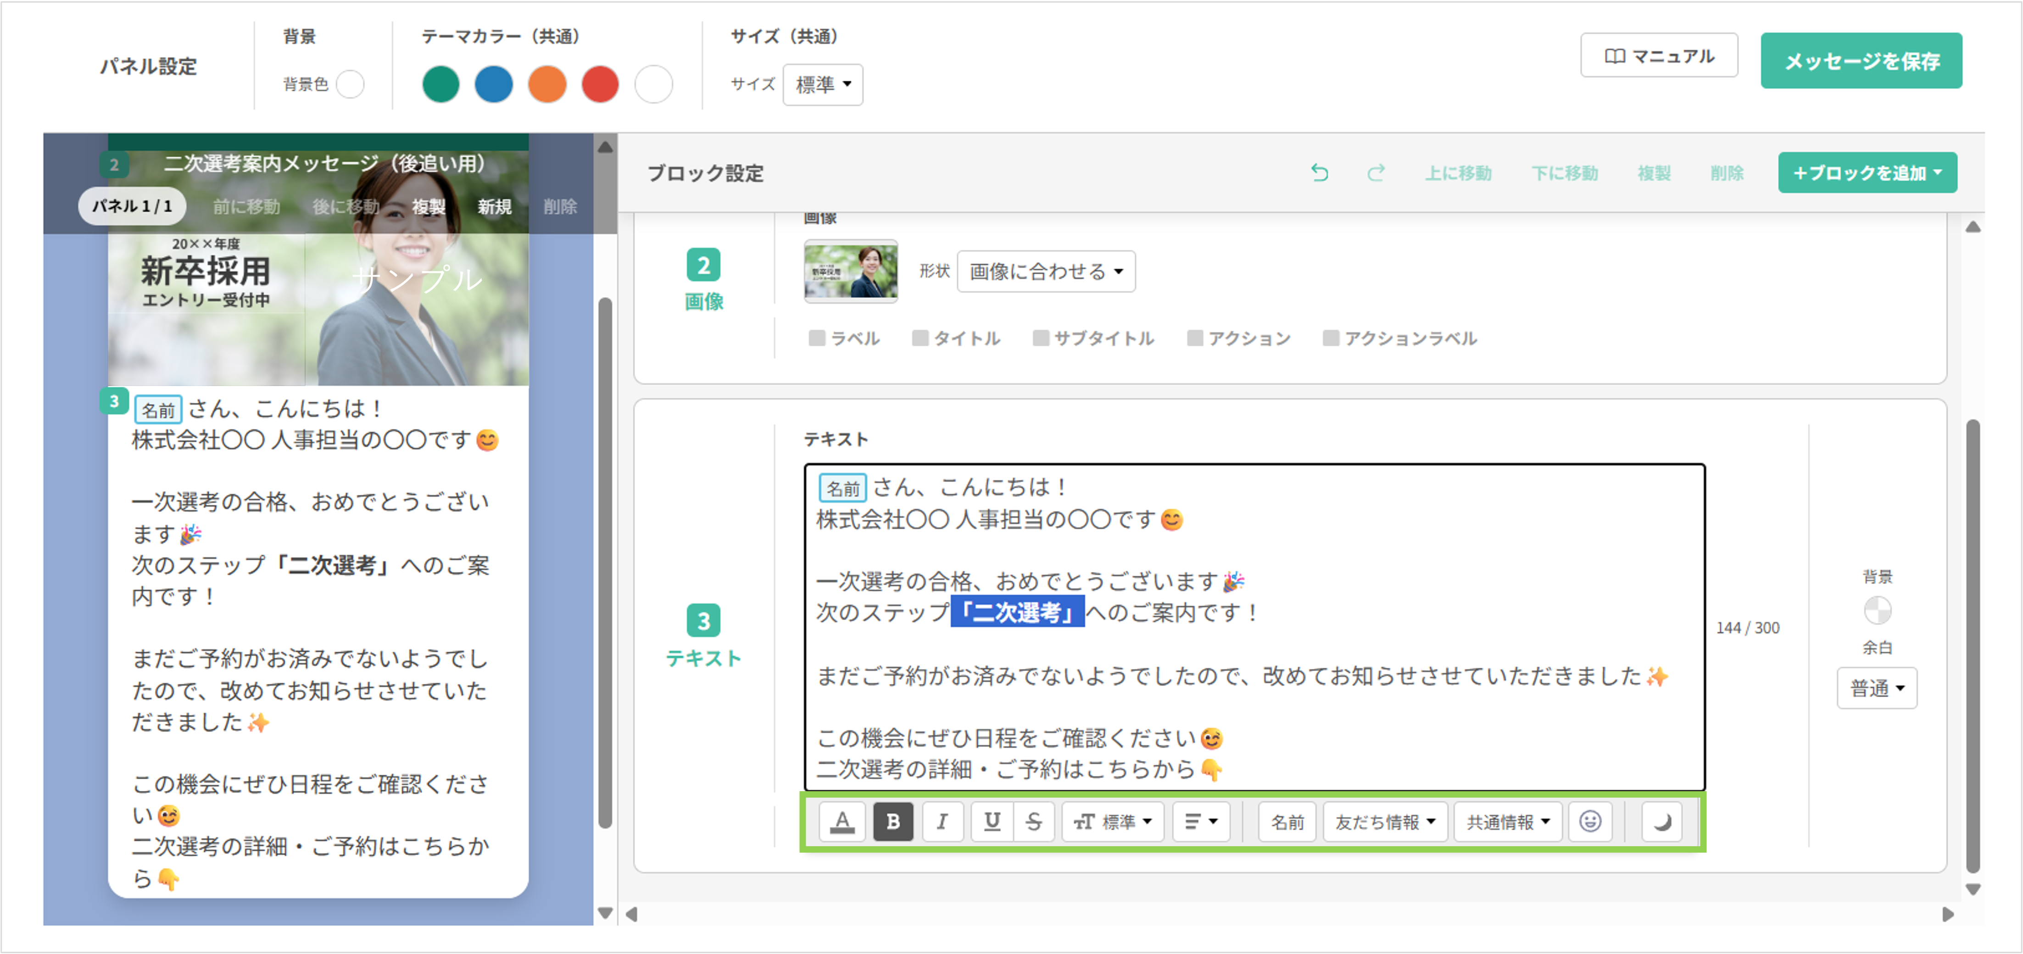Apply strikethrough formatting

point(1034,821)
